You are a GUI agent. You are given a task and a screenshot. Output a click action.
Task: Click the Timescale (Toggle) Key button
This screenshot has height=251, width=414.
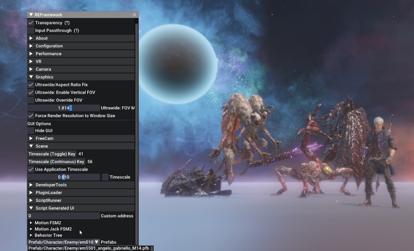click(x=52, y=154)
